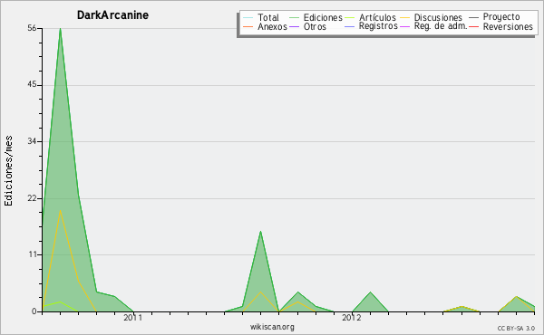
Task: Select the Discusiones legend entry
Action: [438, 18]
